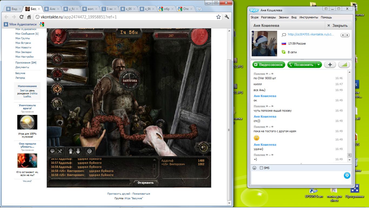Image resolution: width=369 pixels, height=213 pixels.
Task: Switch to the Але Chrome tab
Action: (x=52, y=9)
